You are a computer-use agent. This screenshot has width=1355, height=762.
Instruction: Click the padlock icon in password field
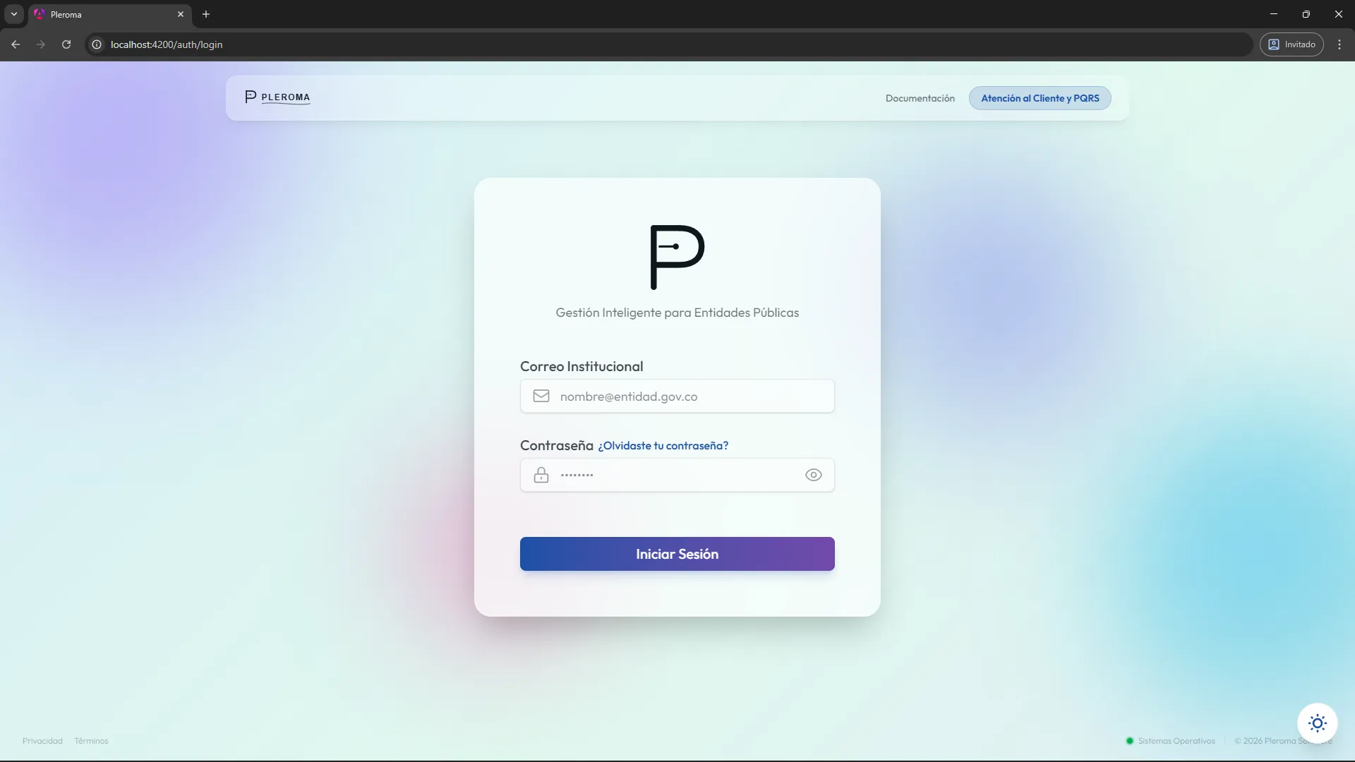pyautogui.click(x=541, y=475)
